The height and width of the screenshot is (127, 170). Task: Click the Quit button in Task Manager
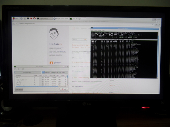[x=64, y=89]
